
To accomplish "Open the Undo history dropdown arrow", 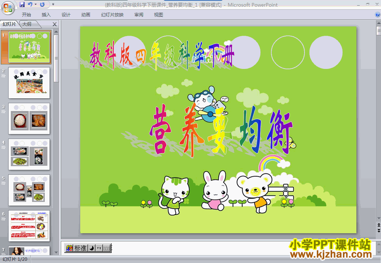I will pos(35,4).
